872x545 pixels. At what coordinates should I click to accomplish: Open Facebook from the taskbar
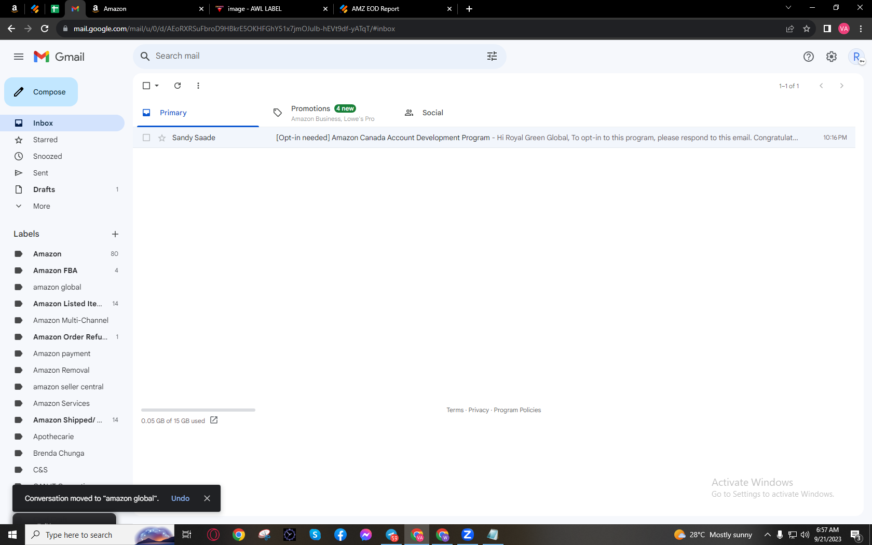click(x=340, y=535)
